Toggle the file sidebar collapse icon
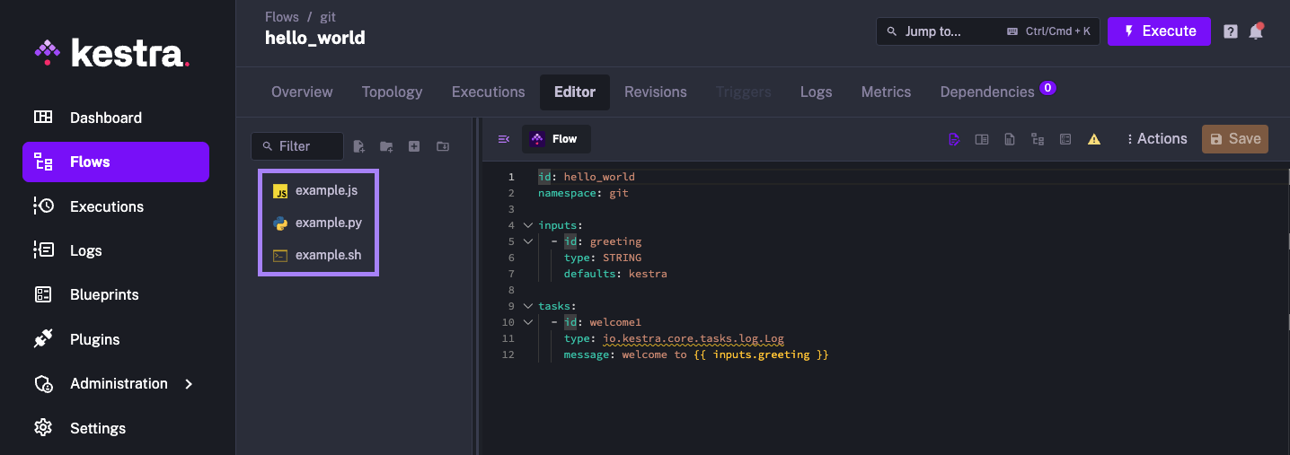The width and height of the screenshot is (1290, 455). (x=504, y=139)
